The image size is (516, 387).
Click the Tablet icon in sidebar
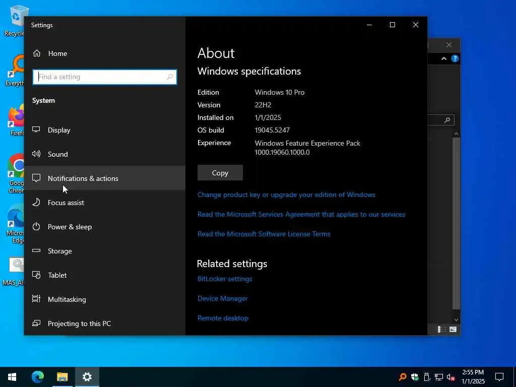36,275
